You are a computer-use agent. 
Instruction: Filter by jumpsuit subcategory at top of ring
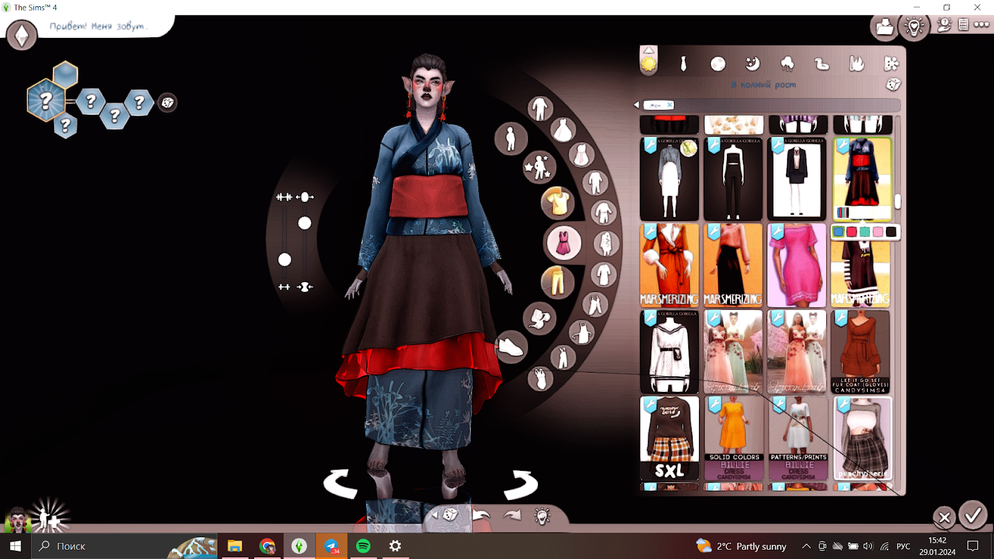point(540,109)
